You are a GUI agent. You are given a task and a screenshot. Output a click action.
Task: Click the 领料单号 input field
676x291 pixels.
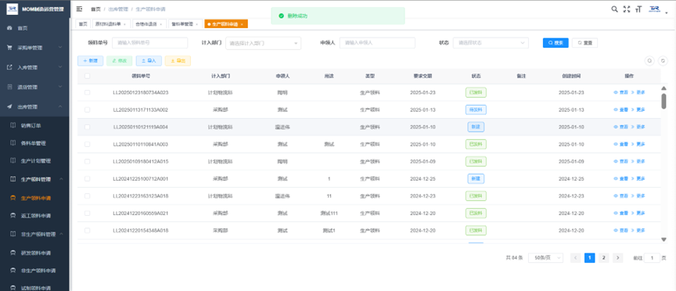(x=150, y=43)
